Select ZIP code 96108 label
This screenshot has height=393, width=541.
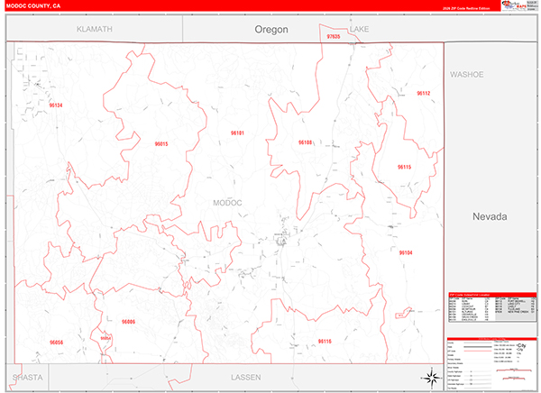pos(305,142)
